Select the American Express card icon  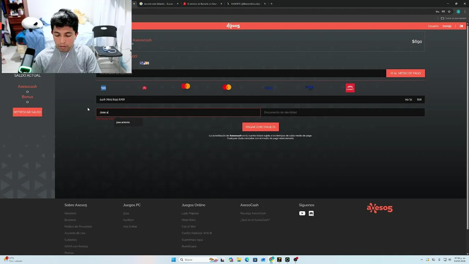point(103,88)
